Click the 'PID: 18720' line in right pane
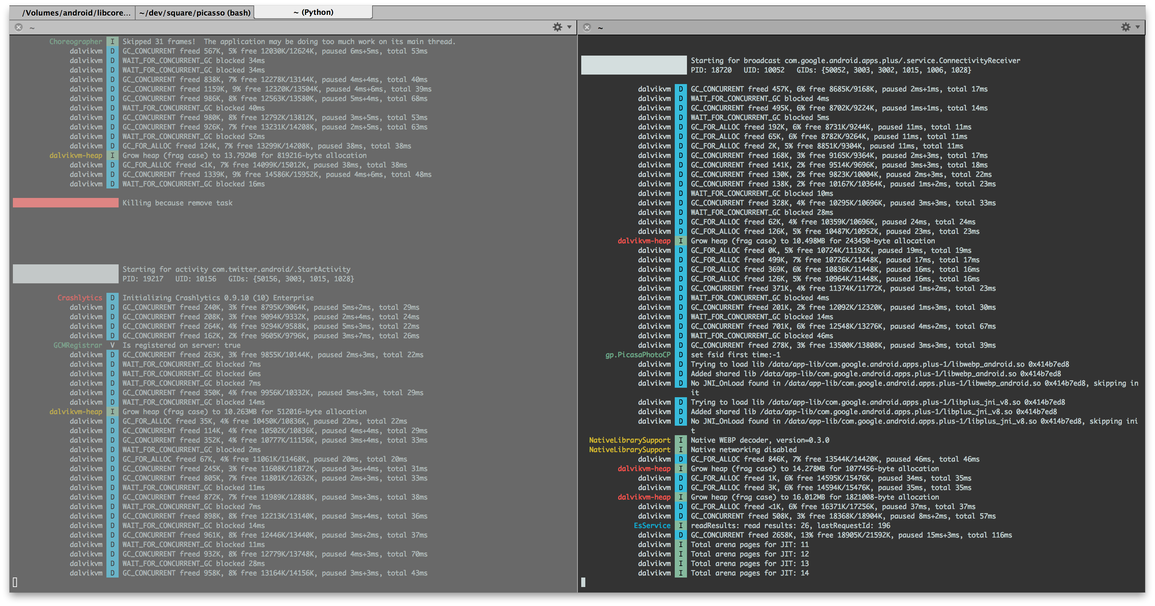 click(x=831, y=70)
